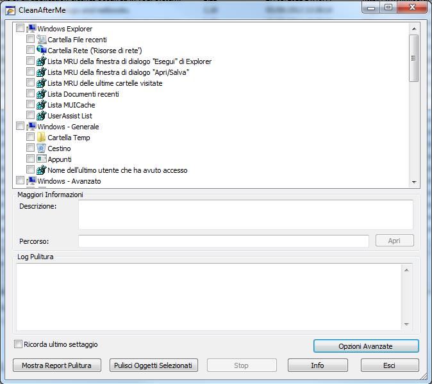
Task: Select "UserAssist List" entry text
Action: point(70,116)
